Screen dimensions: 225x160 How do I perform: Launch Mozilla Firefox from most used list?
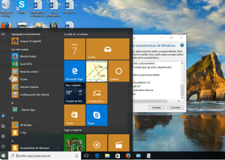[x=26, y=56]
